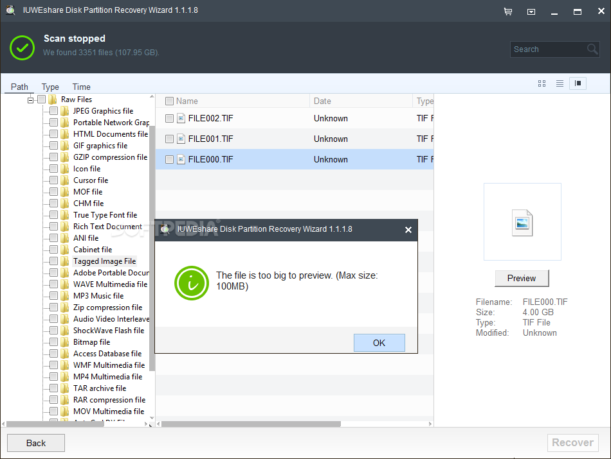Click OK in the dialog
Viewport: 611px width, 459px height.
[379, 343]
